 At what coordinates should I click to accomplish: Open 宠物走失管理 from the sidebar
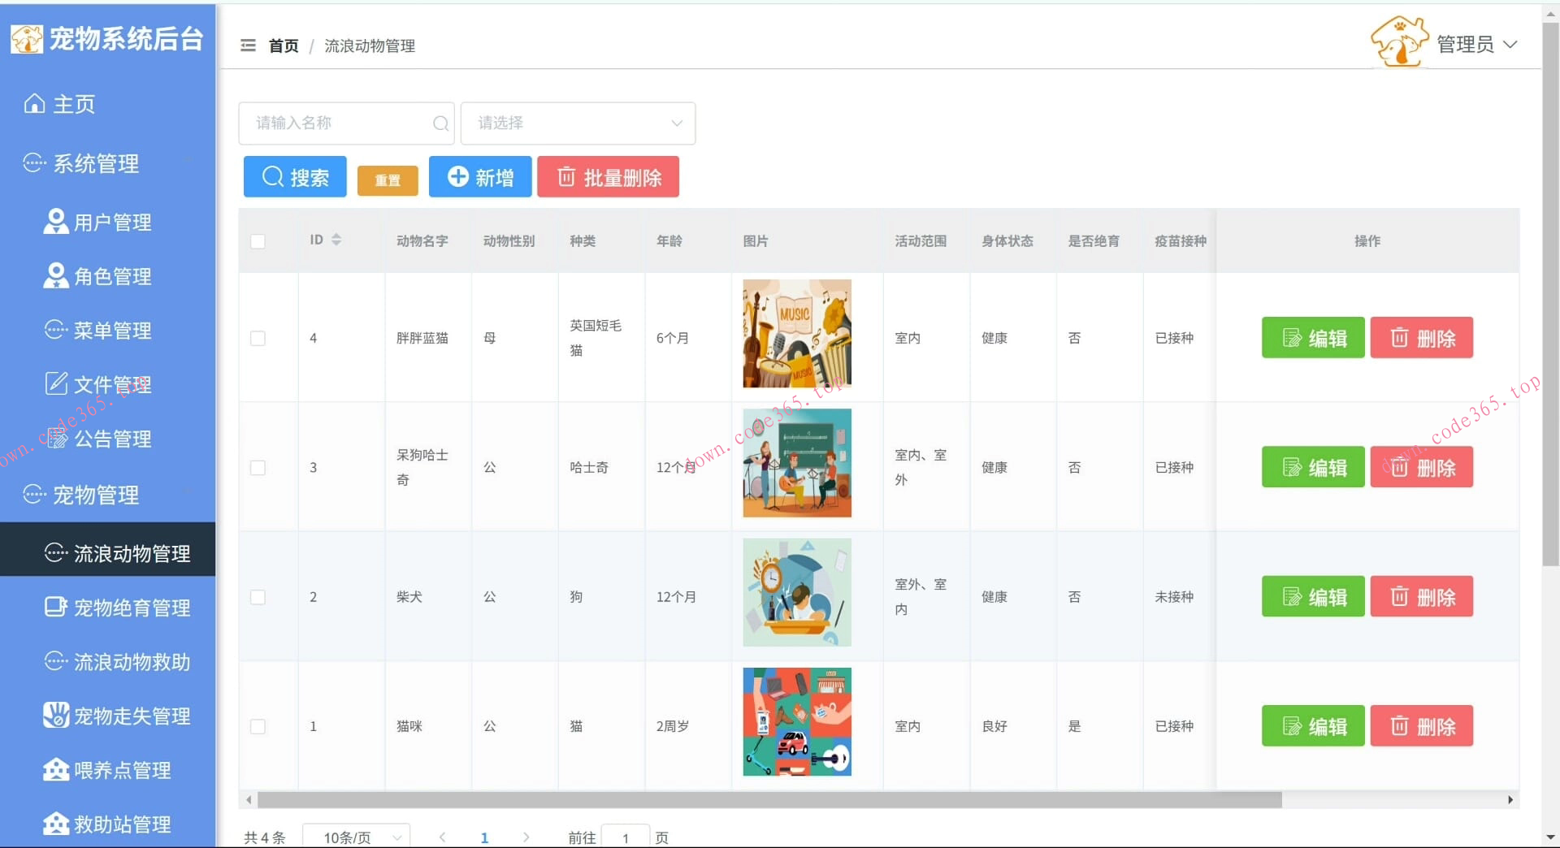click(x=132, y=716)
